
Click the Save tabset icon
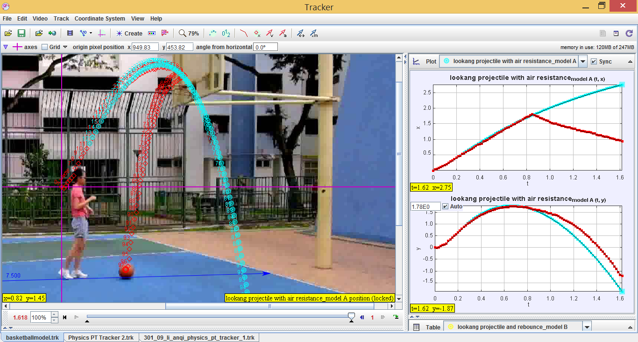(x=21, y=33)
